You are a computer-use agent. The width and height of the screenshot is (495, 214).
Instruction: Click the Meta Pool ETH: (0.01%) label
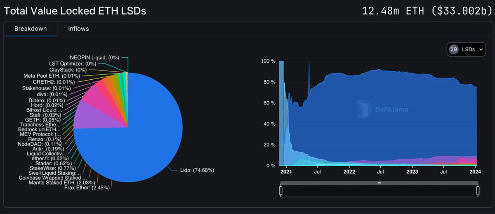52,76
